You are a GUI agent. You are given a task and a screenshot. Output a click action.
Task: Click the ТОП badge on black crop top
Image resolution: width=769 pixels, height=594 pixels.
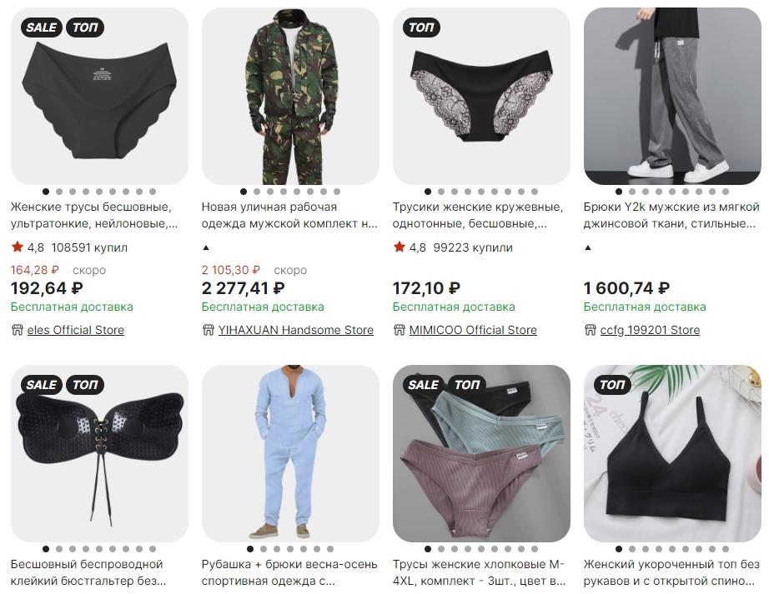[x=612, y=384]
